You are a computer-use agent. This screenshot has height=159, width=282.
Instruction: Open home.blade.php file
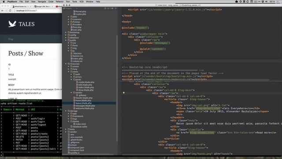pos(82,100)
